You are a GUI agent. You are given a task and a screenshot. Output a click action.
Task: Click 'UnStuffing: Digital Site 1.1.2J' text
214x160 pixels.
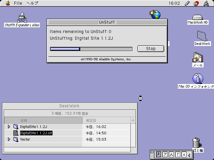(81, 38)
